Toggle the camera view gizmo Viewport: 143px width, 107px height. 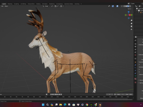coord(131,26)
